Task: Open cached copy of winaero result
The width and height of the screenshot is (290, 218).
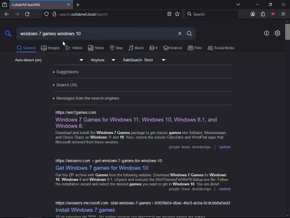Action: 225,189
